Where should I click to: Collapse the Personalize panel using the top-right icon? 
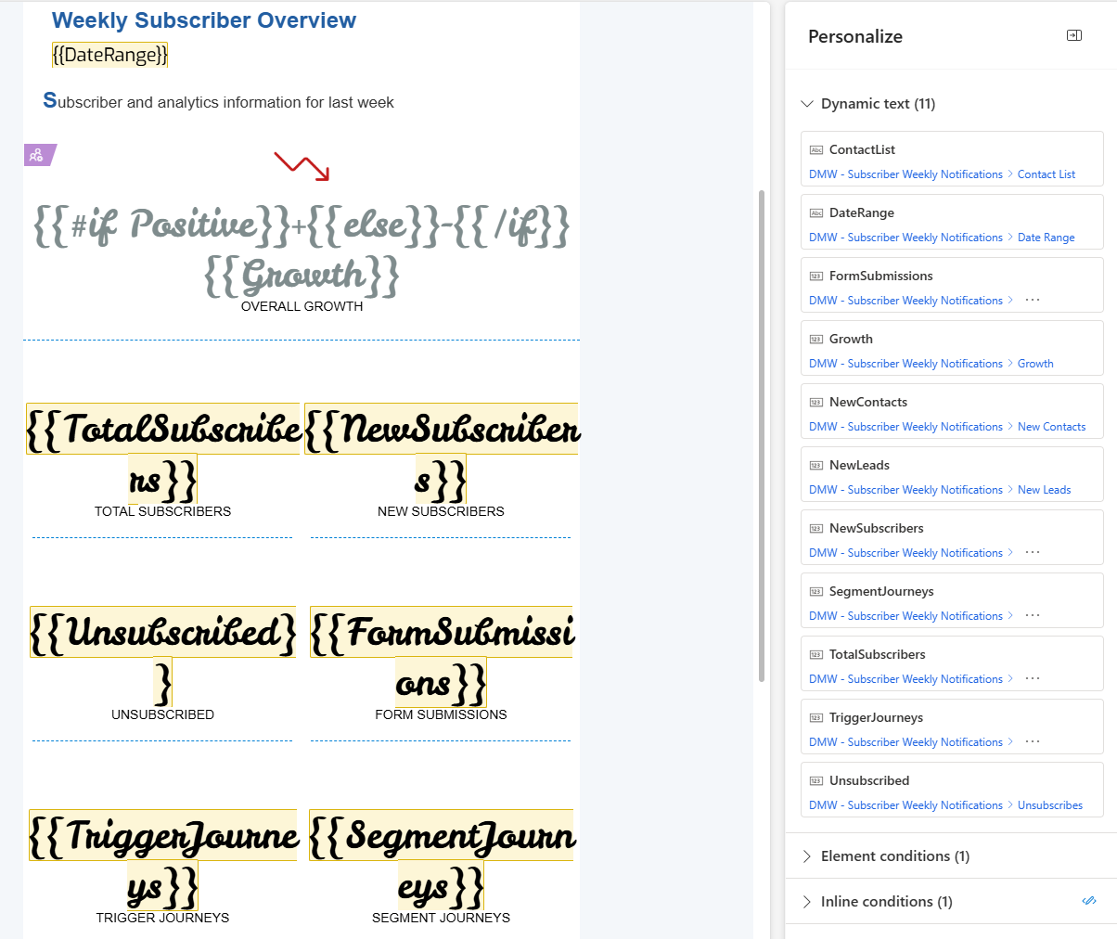click(1074, 36)
